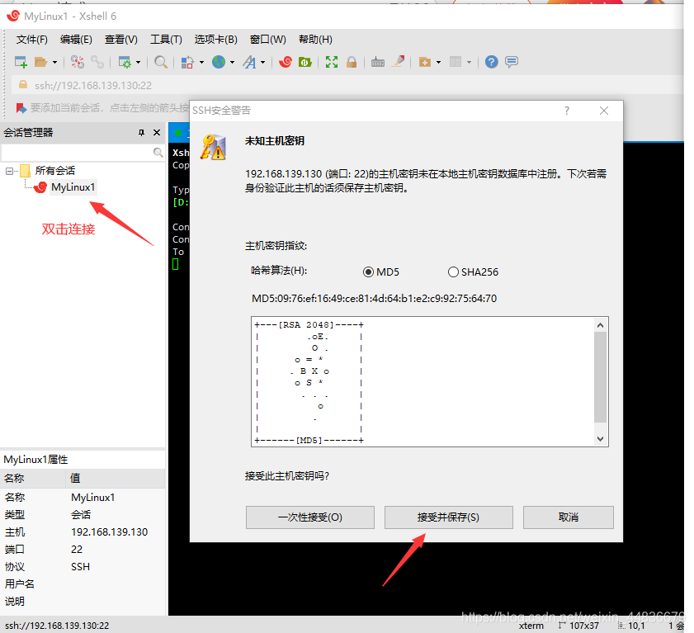Image resolution: width=694 pixels, height=633 pixels.
Task: Click search magnifier in session manager
Action: (158, 153)
